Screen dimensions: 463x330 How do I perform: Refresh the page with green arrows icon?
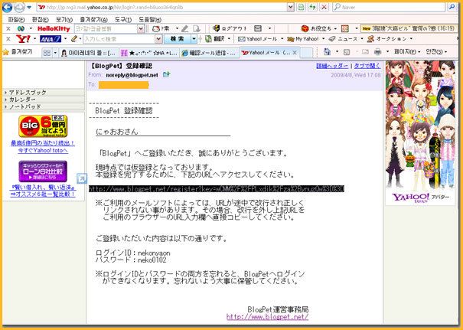pos(312,7)
